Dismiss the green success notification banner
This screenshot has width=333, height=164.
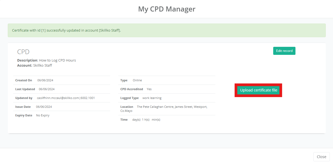pos(167,30)
